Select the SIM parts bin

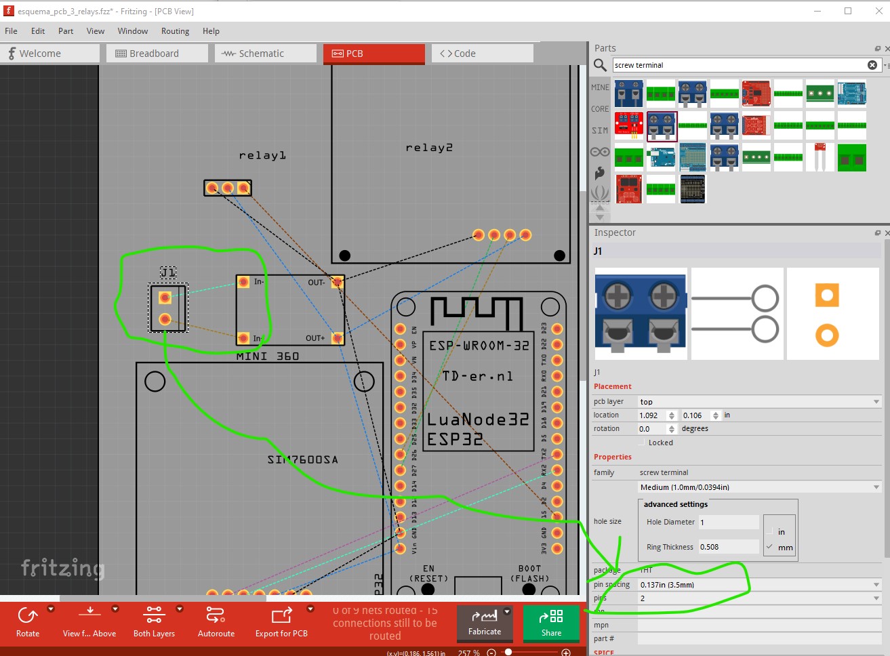pyautogui.click(x=600, y=131)
